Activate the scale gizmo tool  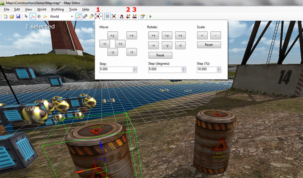(x=45, y=17)
